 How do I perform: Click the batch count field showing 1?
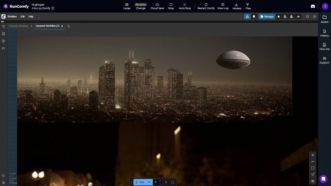156,182
